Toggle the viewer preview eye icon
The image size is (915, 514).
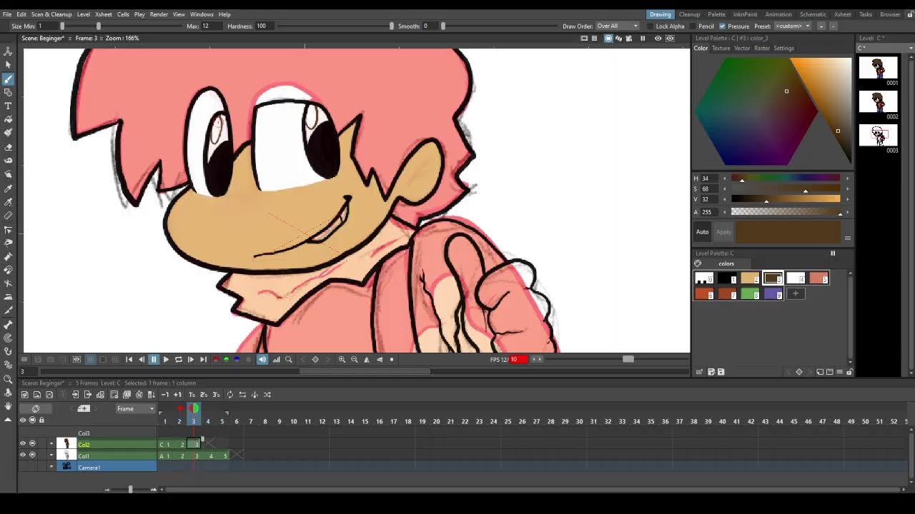pyautogui.click(x=658, y=39)
